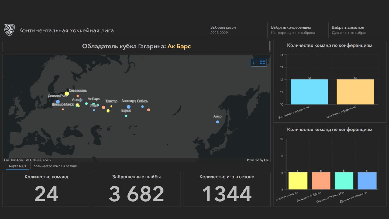Click the Количество игр value 1344

227,194
